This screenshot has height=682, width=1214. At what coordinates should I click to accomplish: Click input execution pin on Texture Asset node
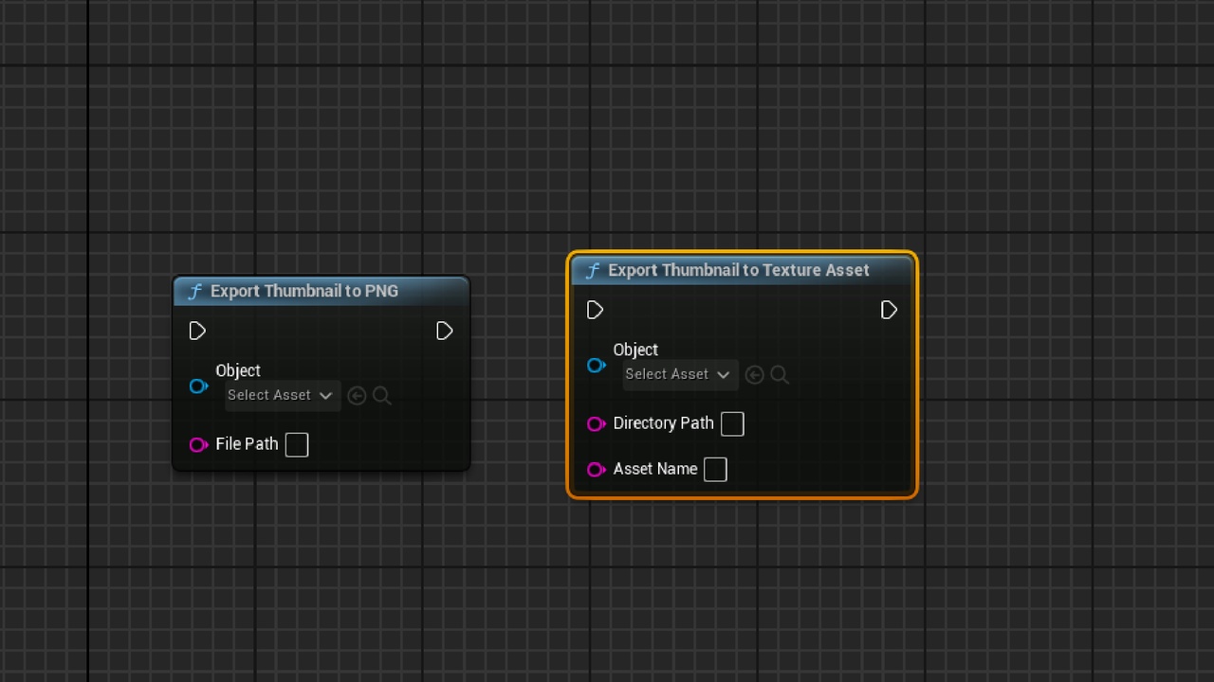click(x=595, y=310)
